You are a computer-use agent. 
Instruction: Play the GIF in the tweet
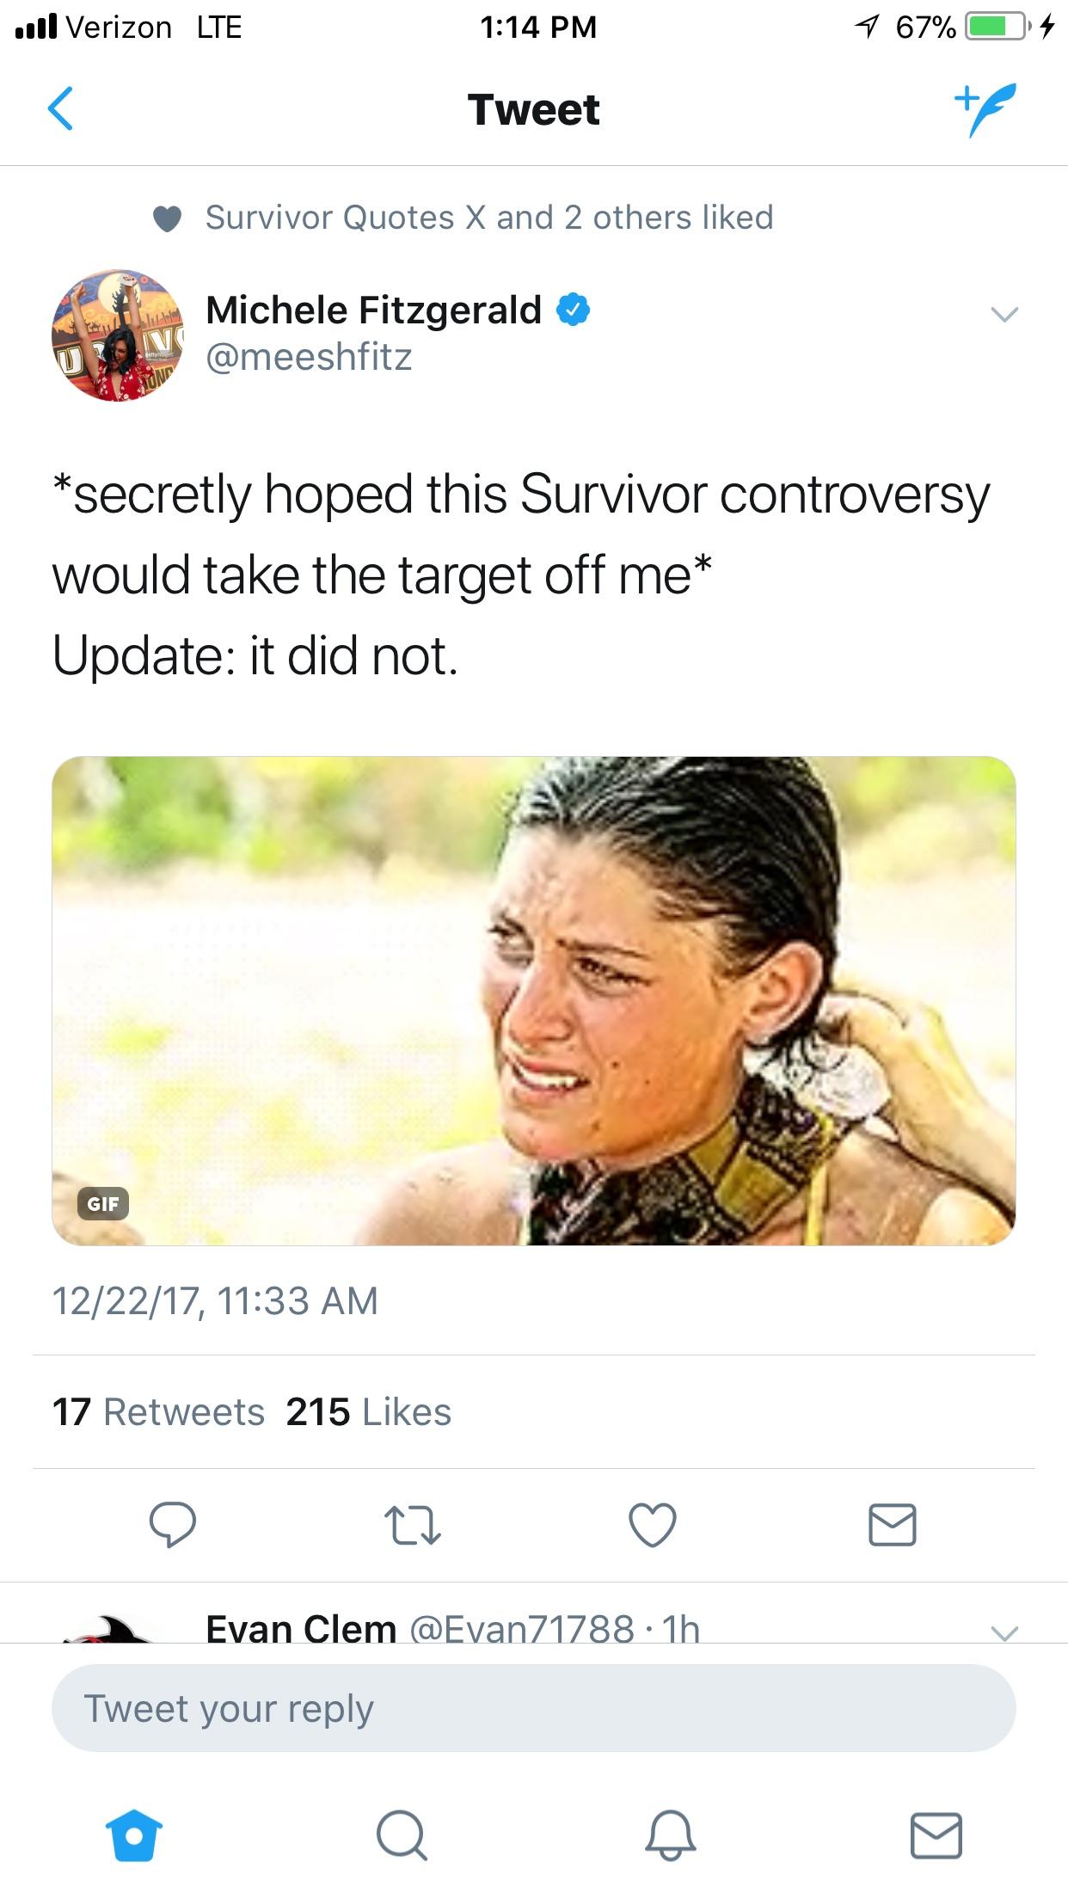click(534, 1001)
